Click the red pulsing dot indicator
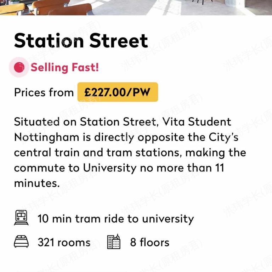This screenshot has height=272, width=272. click(x=19, y=67)
